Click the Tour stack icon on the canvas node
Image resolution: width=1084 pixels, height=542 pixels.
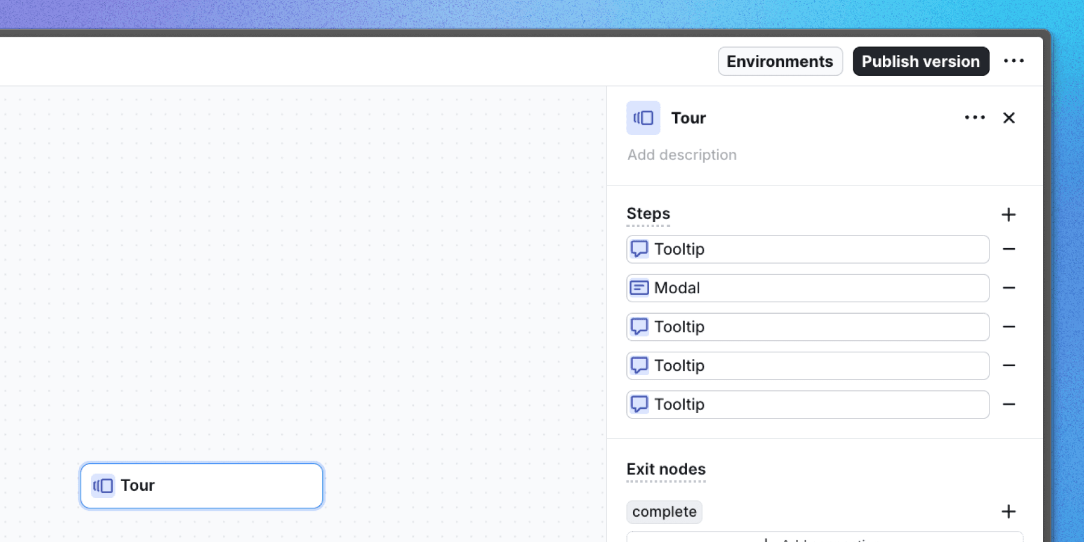pos(102,485)
